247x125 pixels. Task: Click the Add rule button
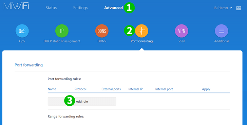[x=82, y=101]
